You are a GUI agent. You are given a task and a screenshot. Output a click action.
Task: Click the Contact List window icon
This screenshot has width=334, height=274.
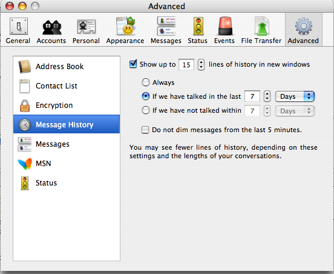click(24, 86)
